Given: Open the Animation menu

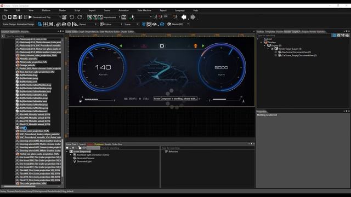Looking at the screenshot, I should tap(123, 10).
